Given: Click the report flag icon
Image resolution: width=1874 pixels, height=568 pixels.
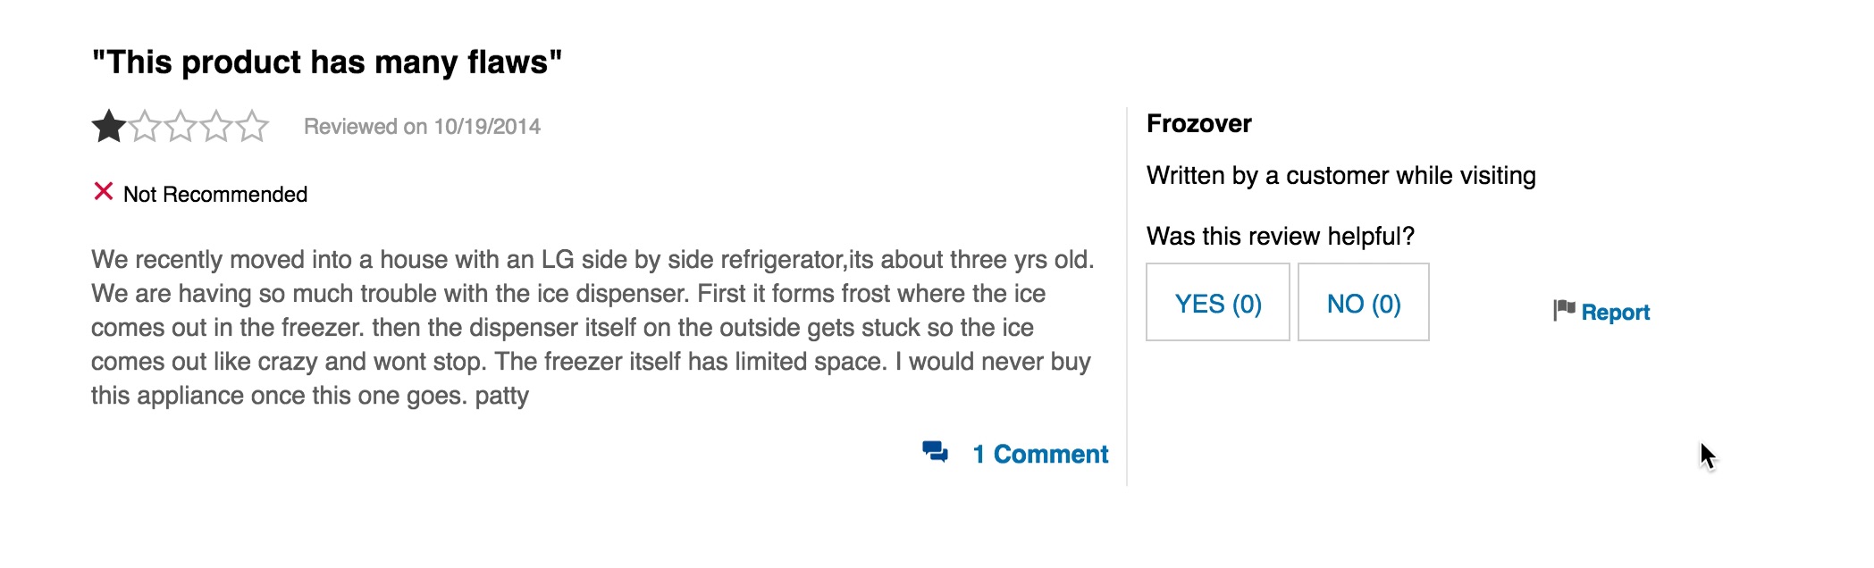Looking at the screenshot, I should point(1564,310).
